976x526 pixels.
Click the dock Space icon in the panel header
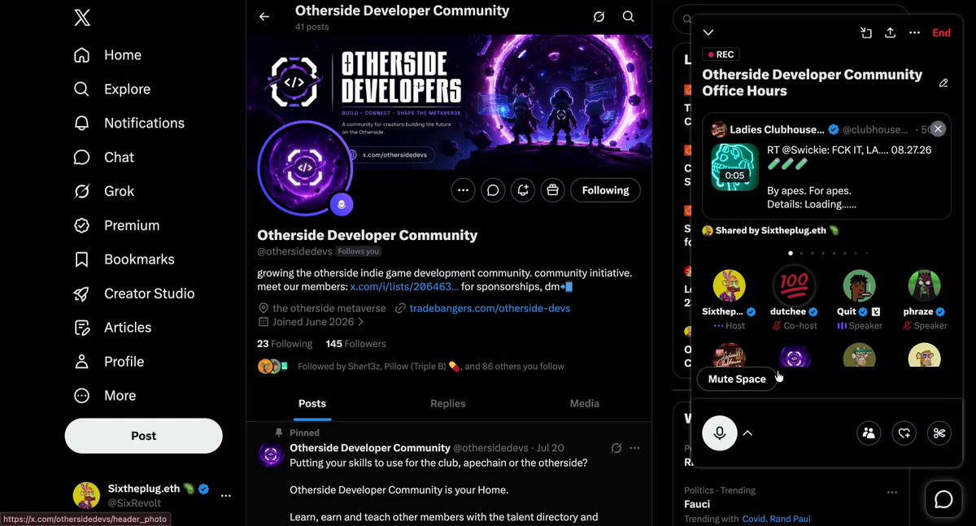[866, 33]
